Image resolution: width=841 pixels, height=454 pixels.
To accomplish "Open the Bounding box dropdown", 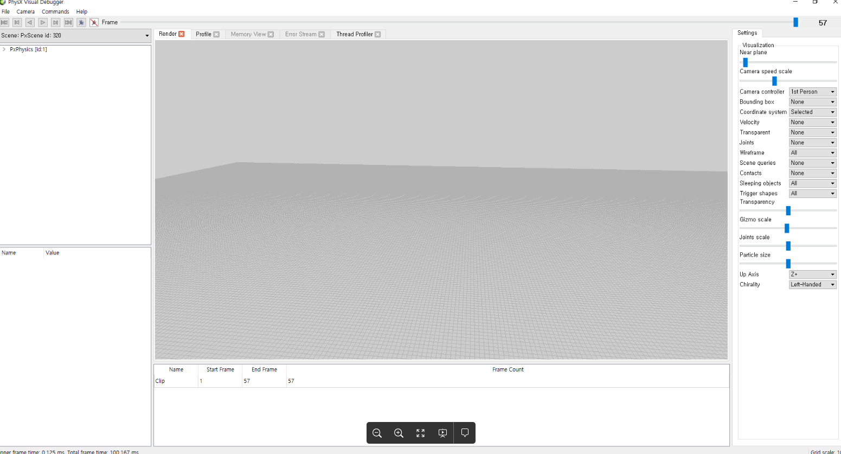I will 813,102.
